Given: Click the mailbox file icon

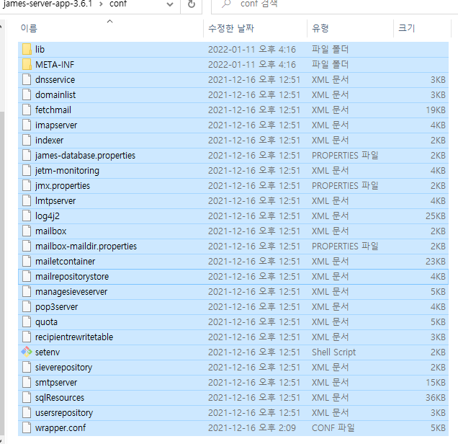Looking at the screenshot, I should tap(27, 231).
